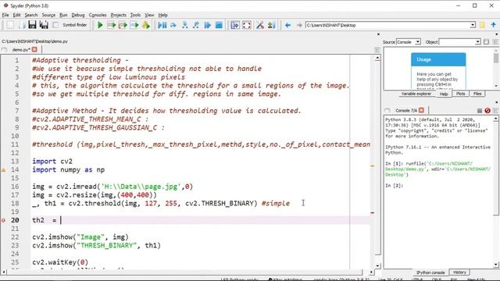Open the Run menu
The image size is (500, 281).
tap(63, 15)
